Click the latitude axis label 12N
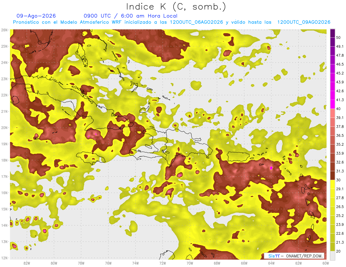This screenshot has width=346, height=267. point(4,258)
